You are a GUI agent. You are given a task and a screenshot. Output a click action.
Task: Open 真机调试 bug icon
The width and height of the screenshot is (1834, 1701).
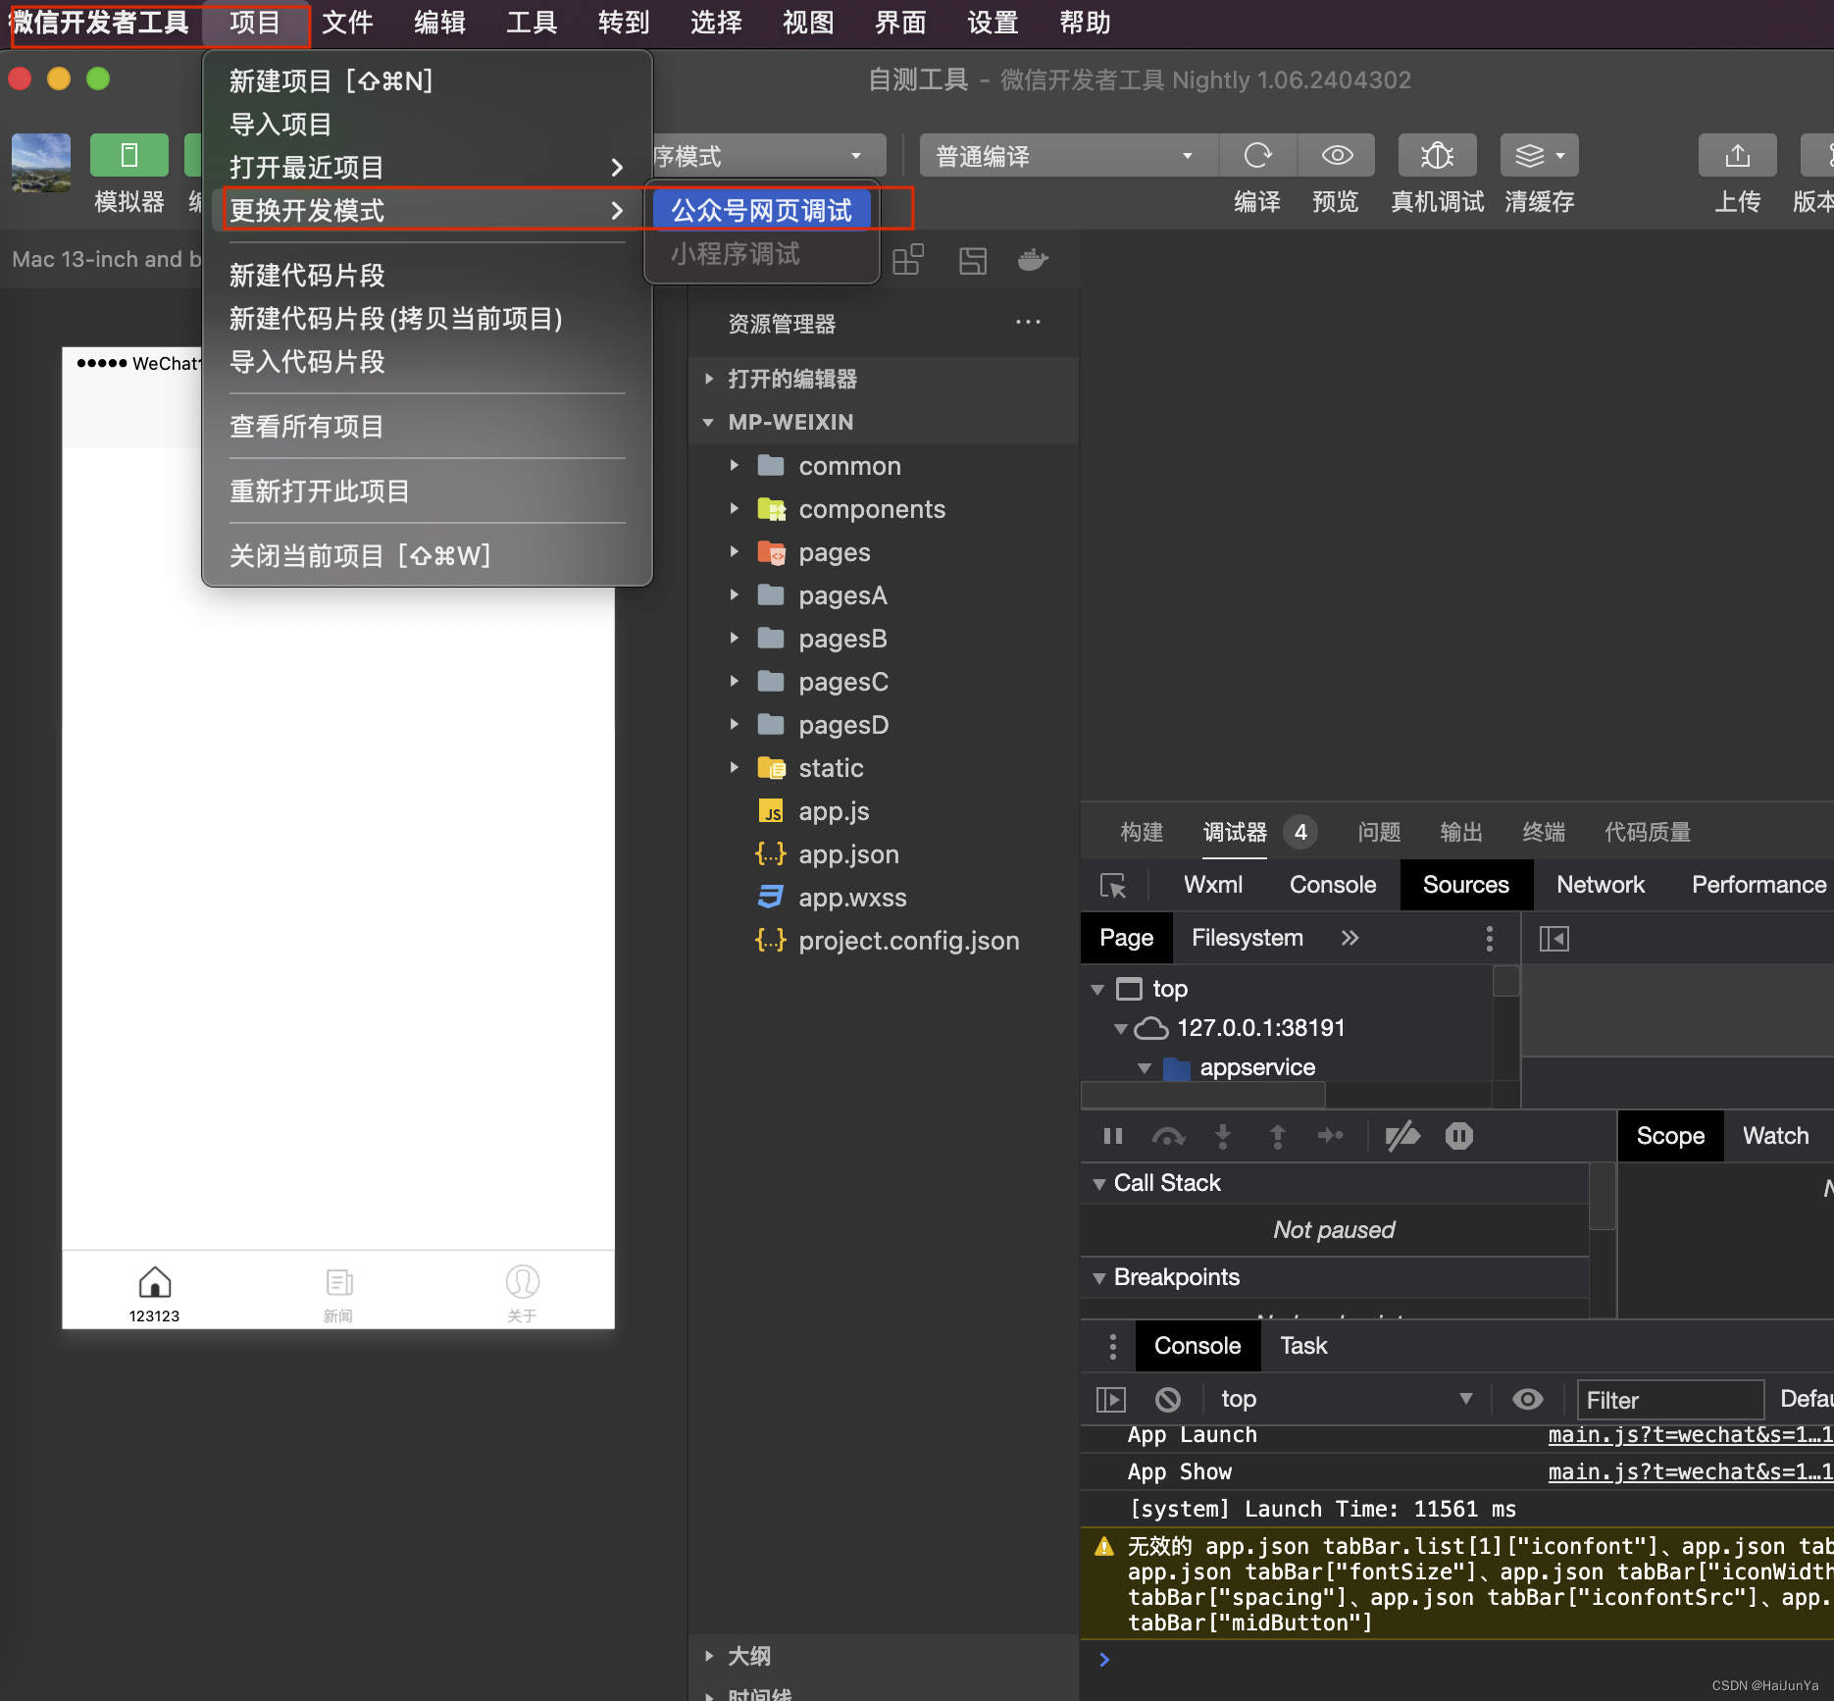[x=1437, y=156]
